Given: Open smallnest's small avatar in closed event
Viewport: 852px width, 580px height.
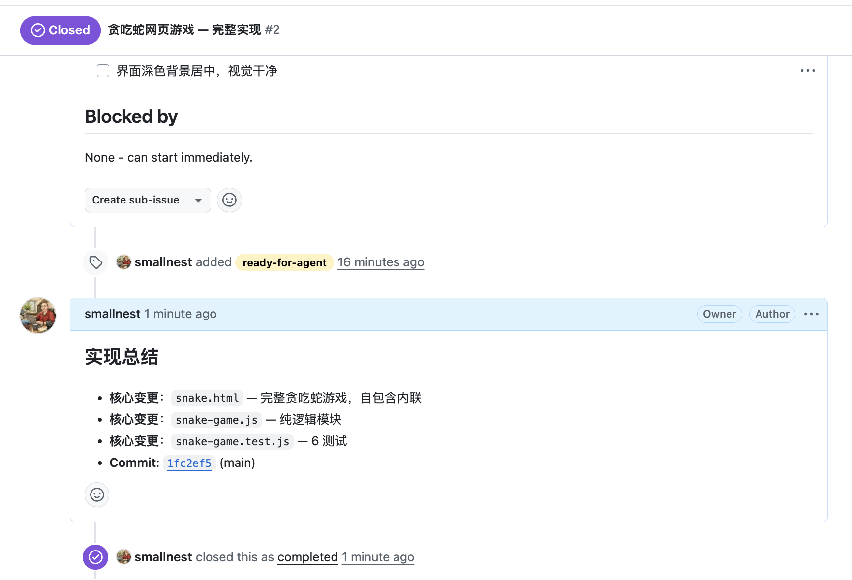Looking at the screenshot, I should [x=123, y=557].
